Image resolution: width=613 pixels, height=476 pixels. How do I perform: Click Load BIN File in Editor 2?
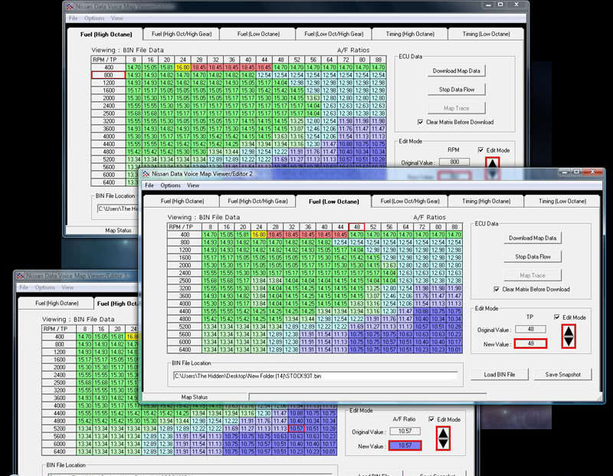500,374
